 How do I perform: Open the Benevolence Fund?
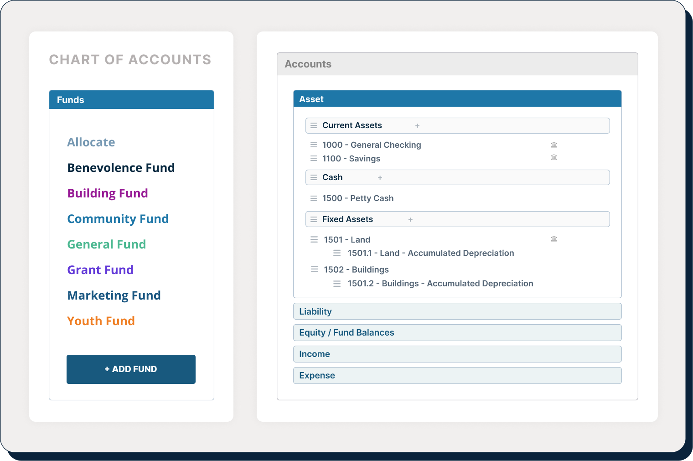tap(121, 168)
